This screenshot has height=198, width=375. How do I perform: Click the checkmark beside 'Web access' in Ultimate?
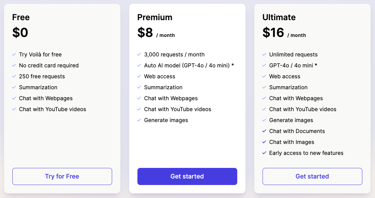(264, 76)
